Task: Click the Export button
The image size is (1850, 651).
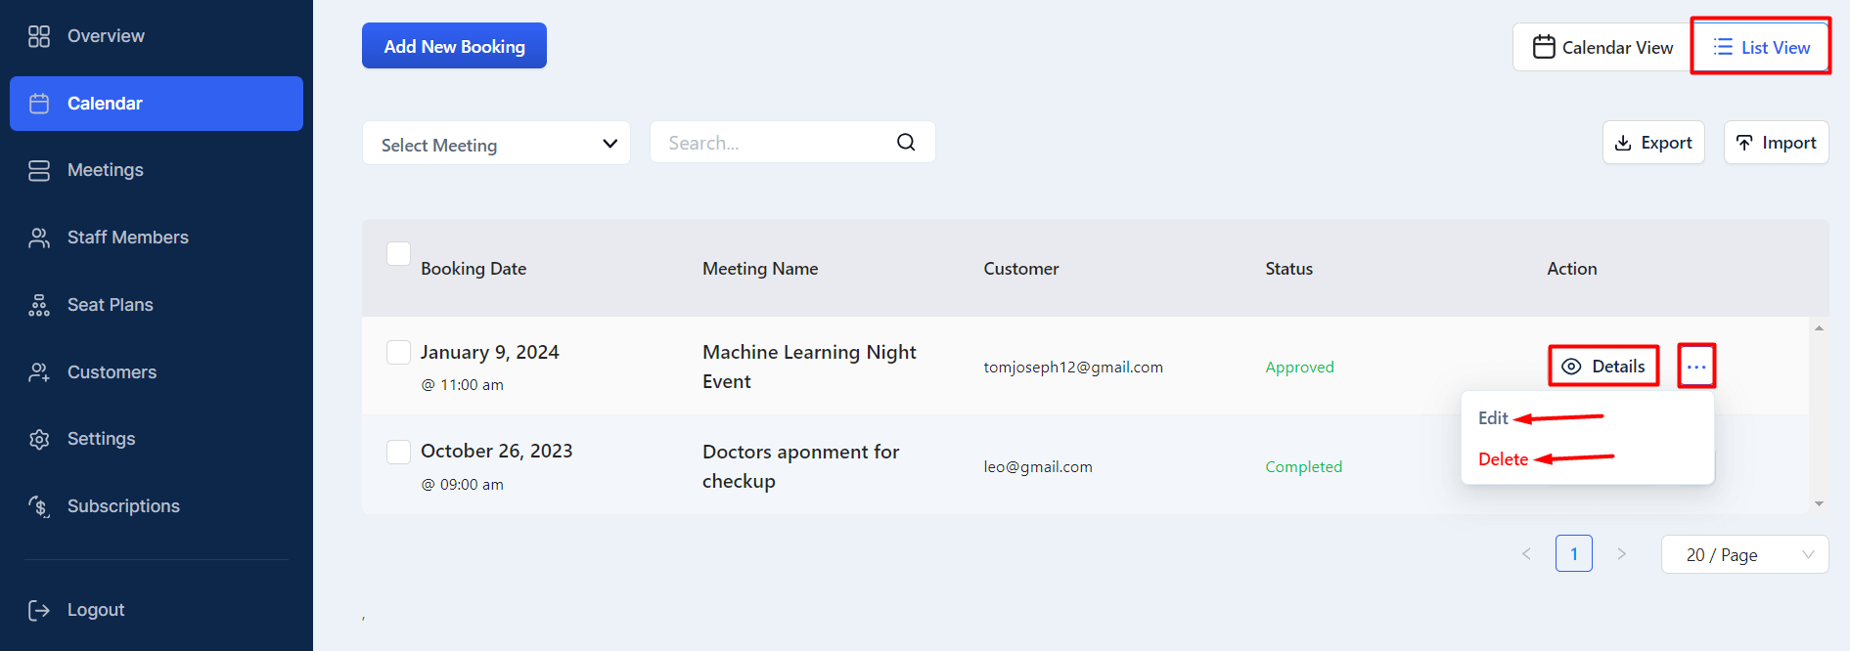Action: pyautogui.click(x=1653, y=143)
